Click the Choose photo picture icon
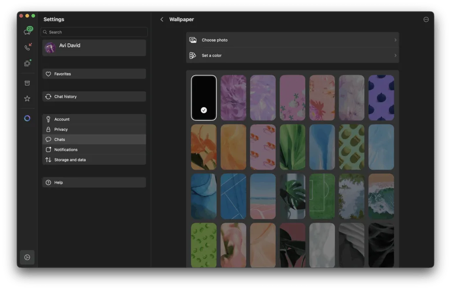The height and width of the screenshot is (290, 451). (x=193, y=40)
